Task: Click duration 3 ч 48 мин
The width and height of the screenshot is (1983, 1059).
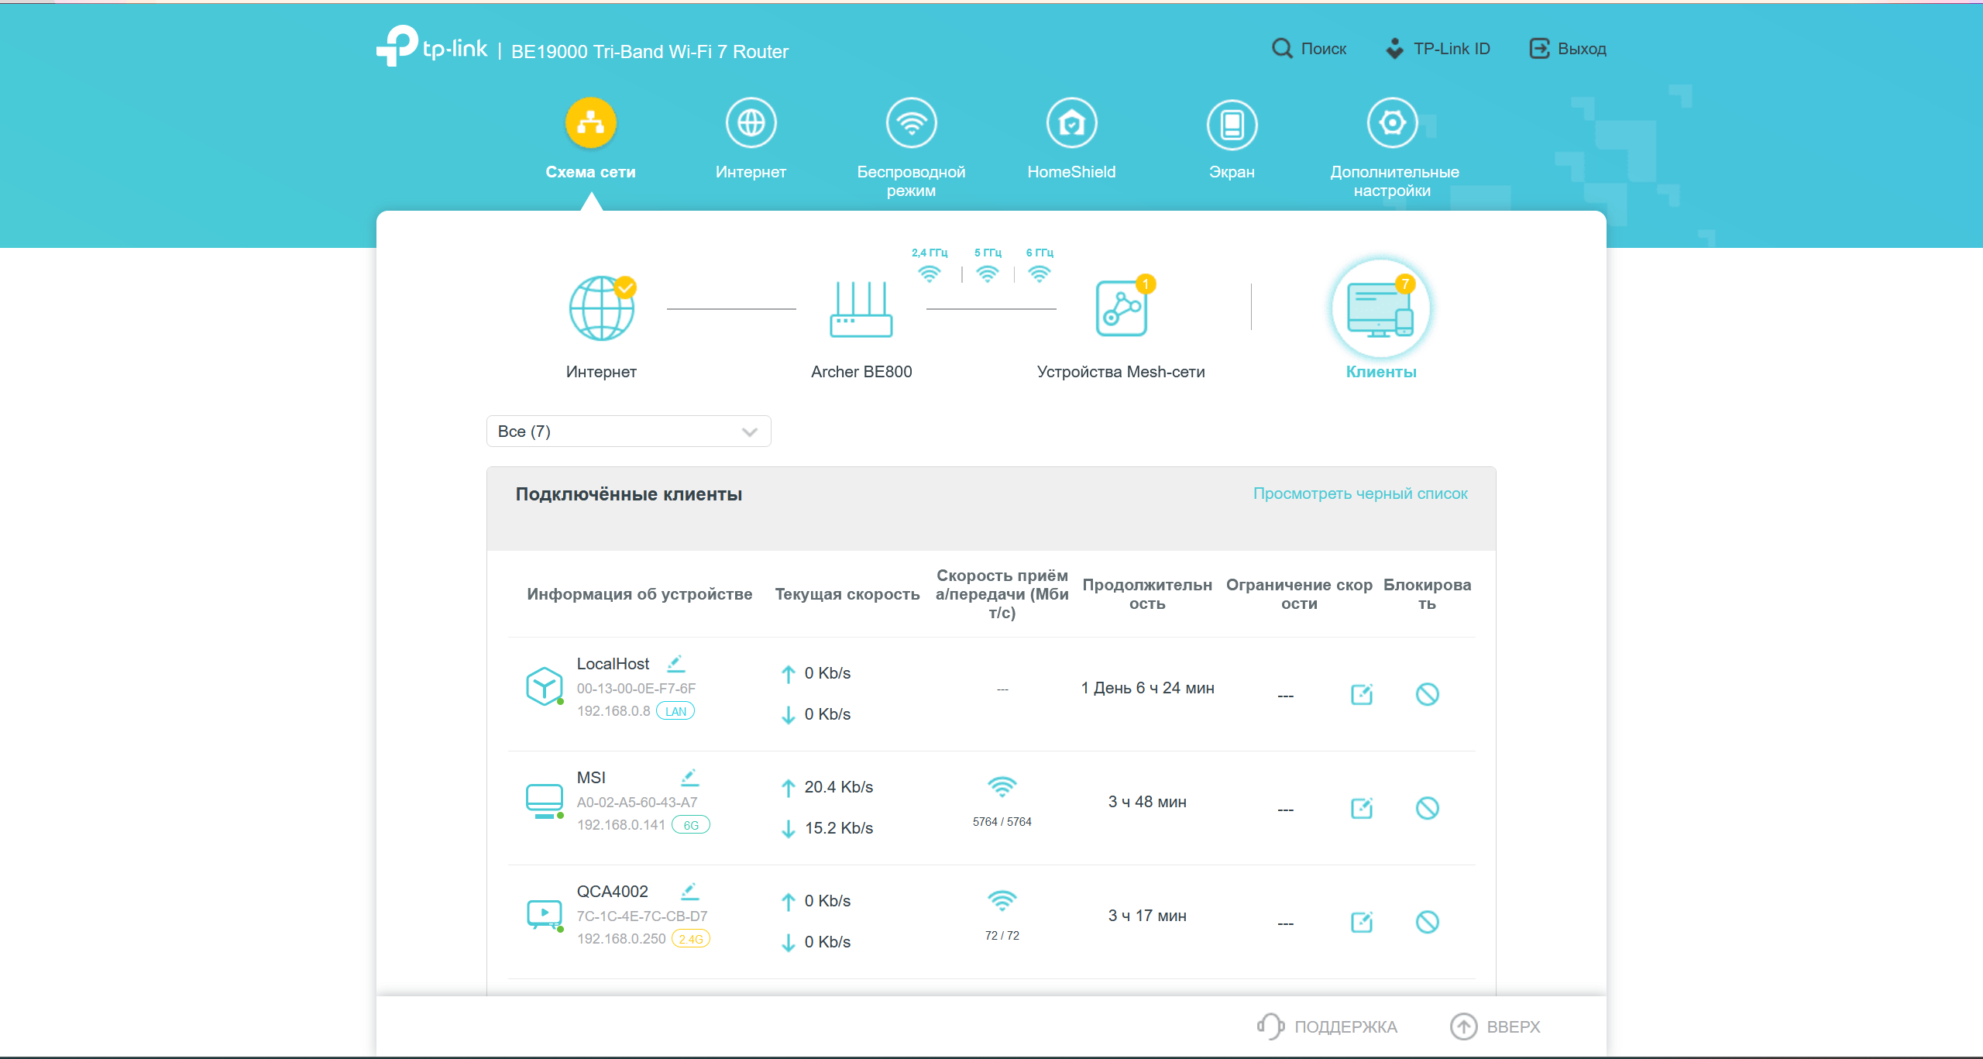Action: [1148, 802]
